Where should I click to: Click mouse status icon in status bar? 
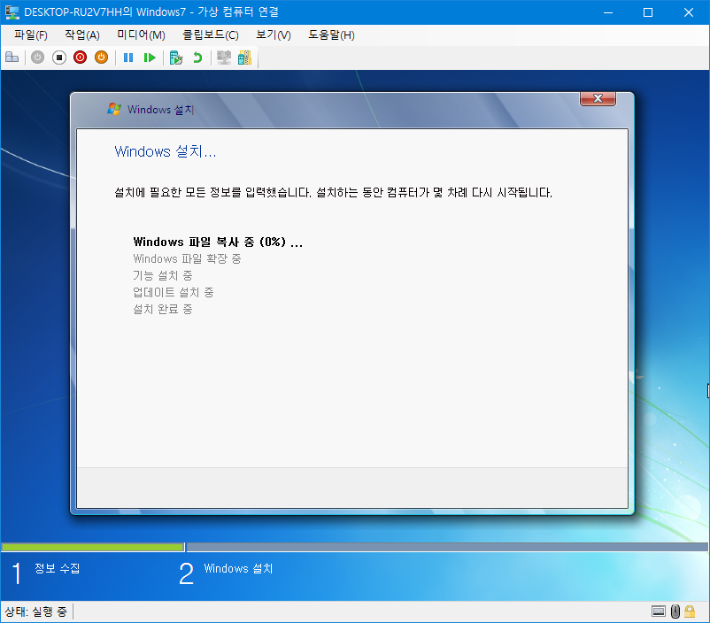point(675,611)
